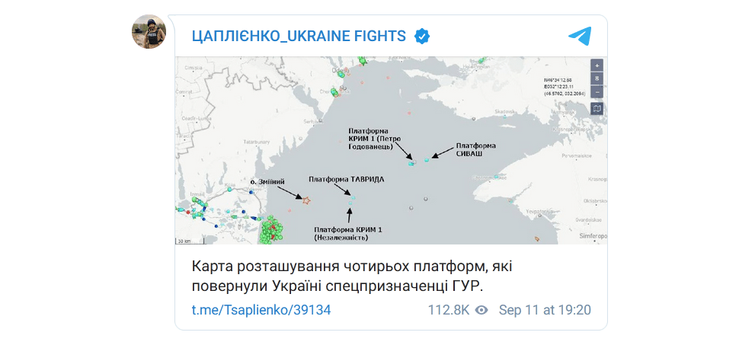This screenshot has height=345, width=739.
Task: Click the green ship cluster on the map
Action: point(270,230)
